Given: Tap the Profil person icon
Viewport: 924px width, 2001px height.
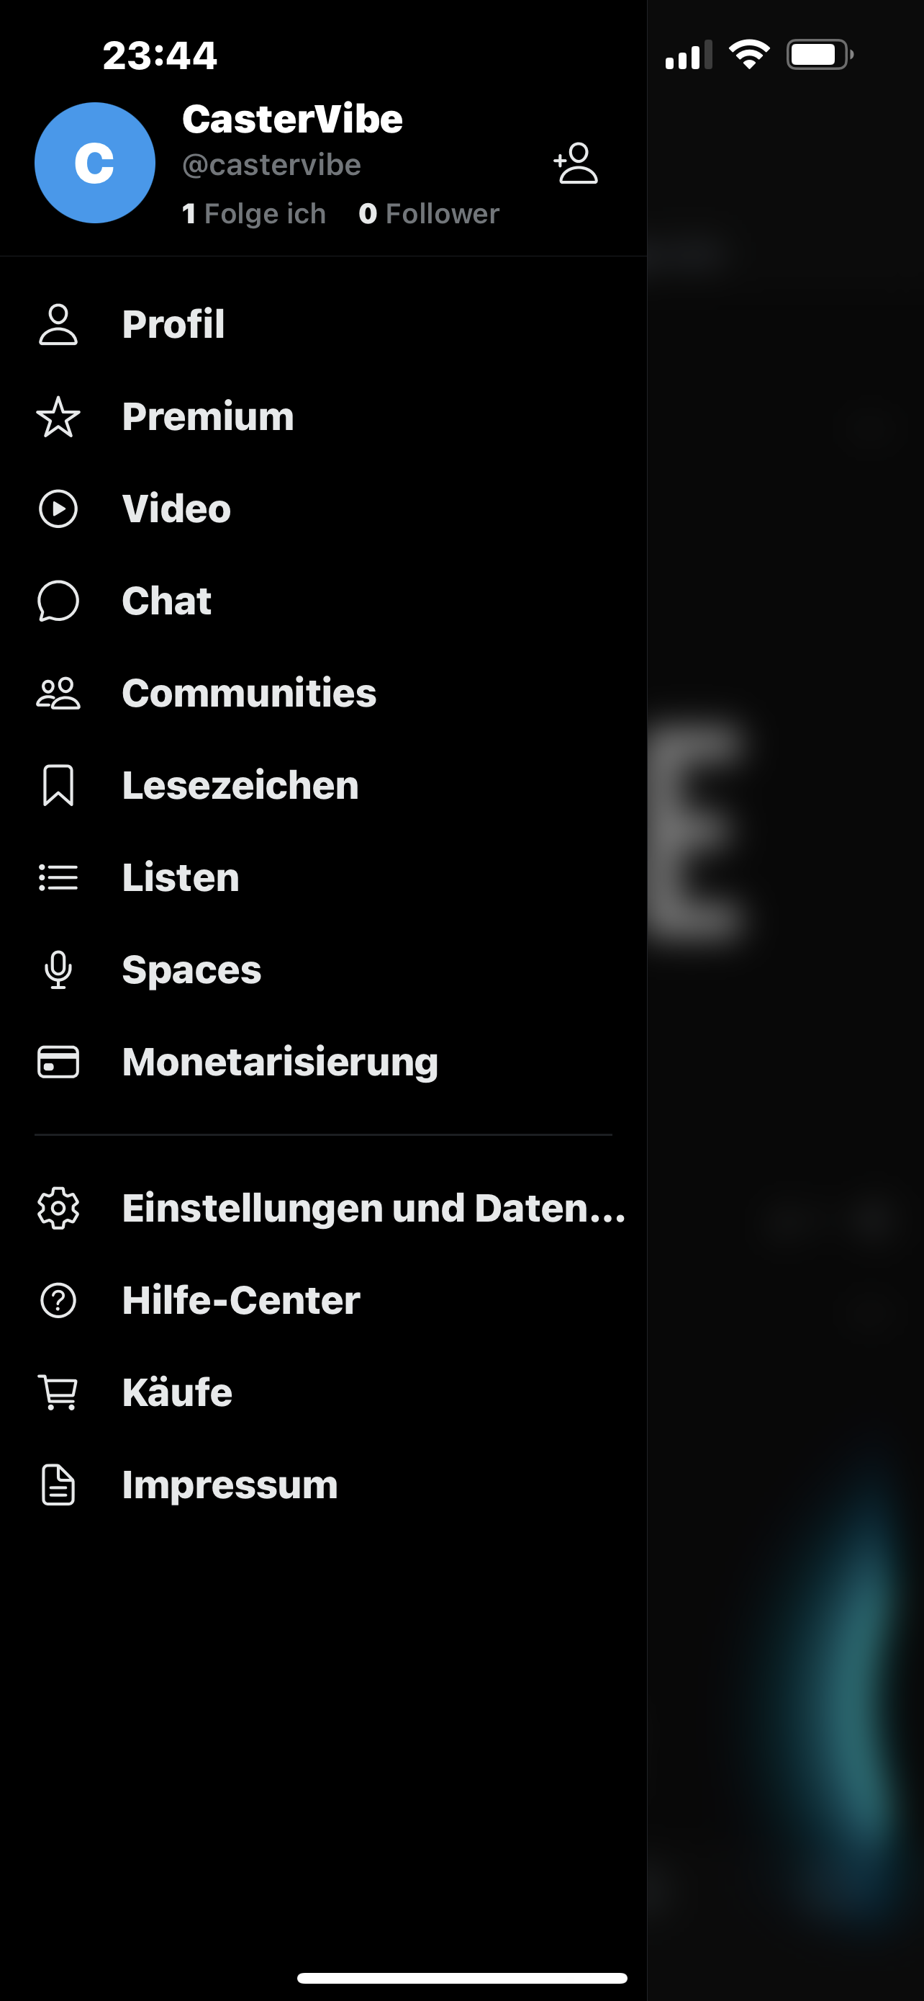Looking at the screenshot, I should pos(58,325).
